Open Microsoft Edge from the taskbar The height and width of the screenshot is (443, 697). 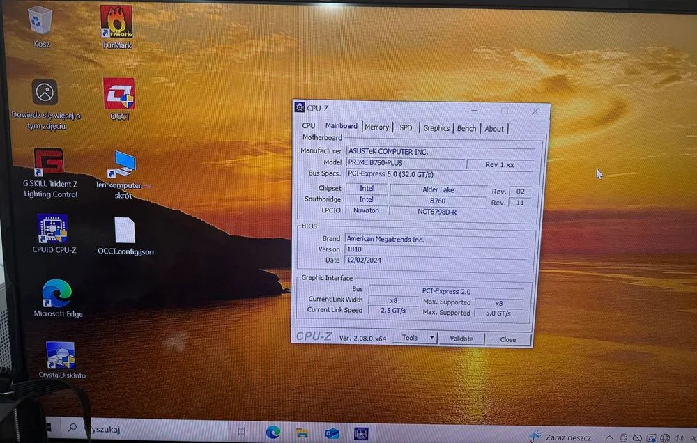pyautogui.click(x=273, y=432)
